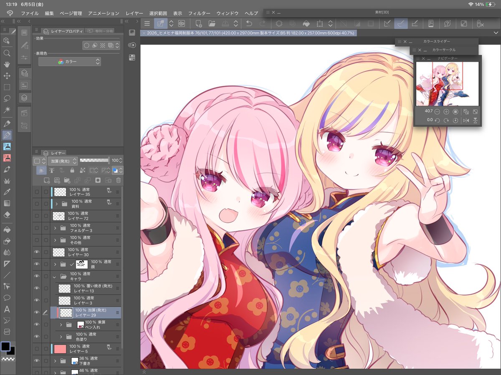Expand the 資料 layer folder
The width and height of the screenshot is (501, 375).
point(56,204)
